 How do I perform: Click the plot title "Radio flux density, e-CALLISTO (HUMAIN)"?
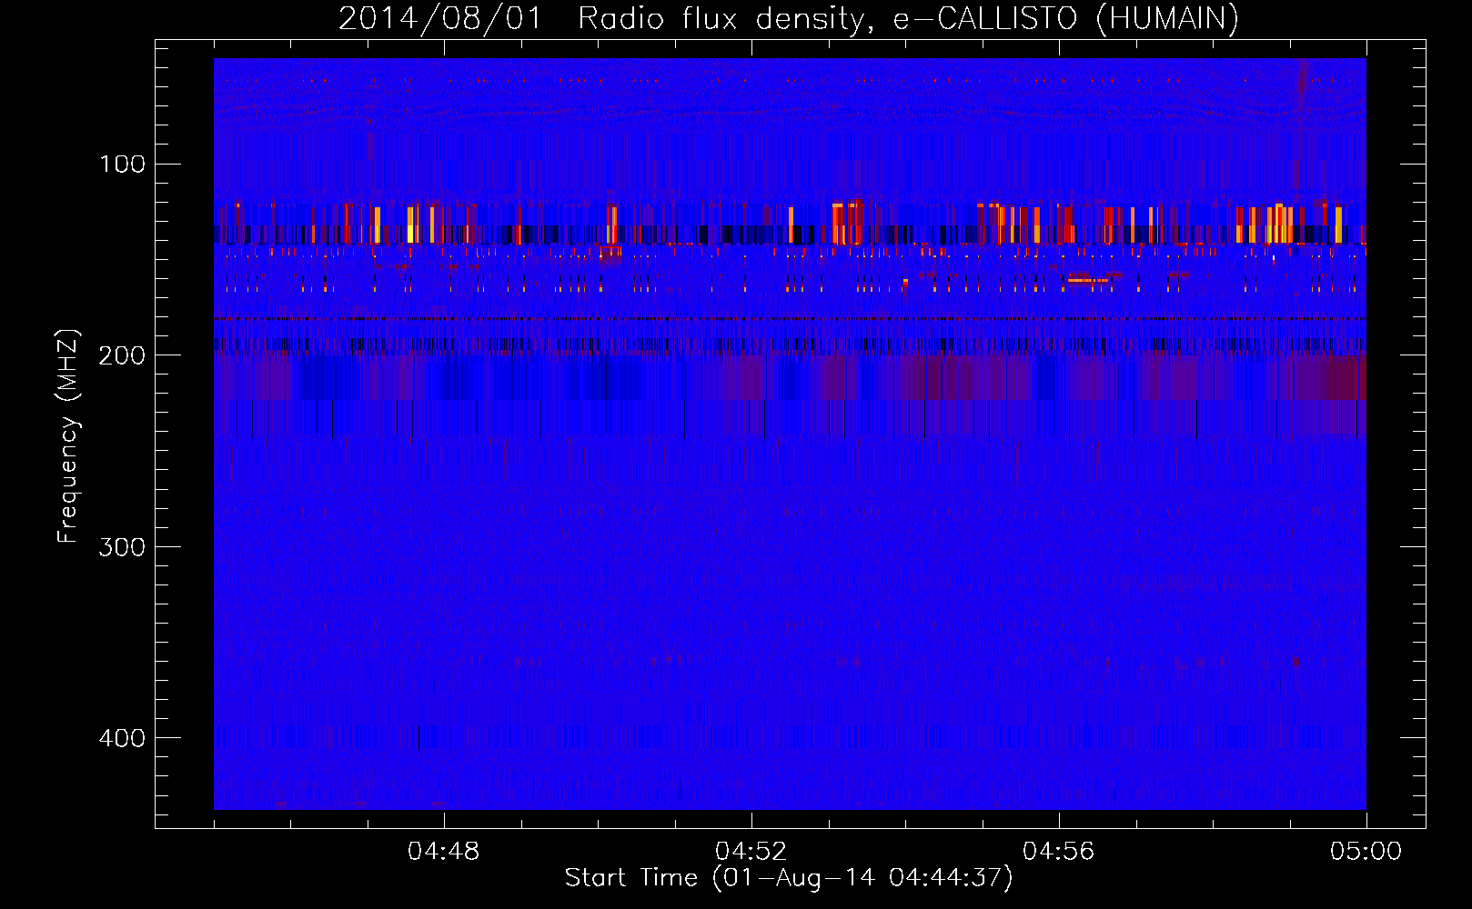(x=908, y=19)
